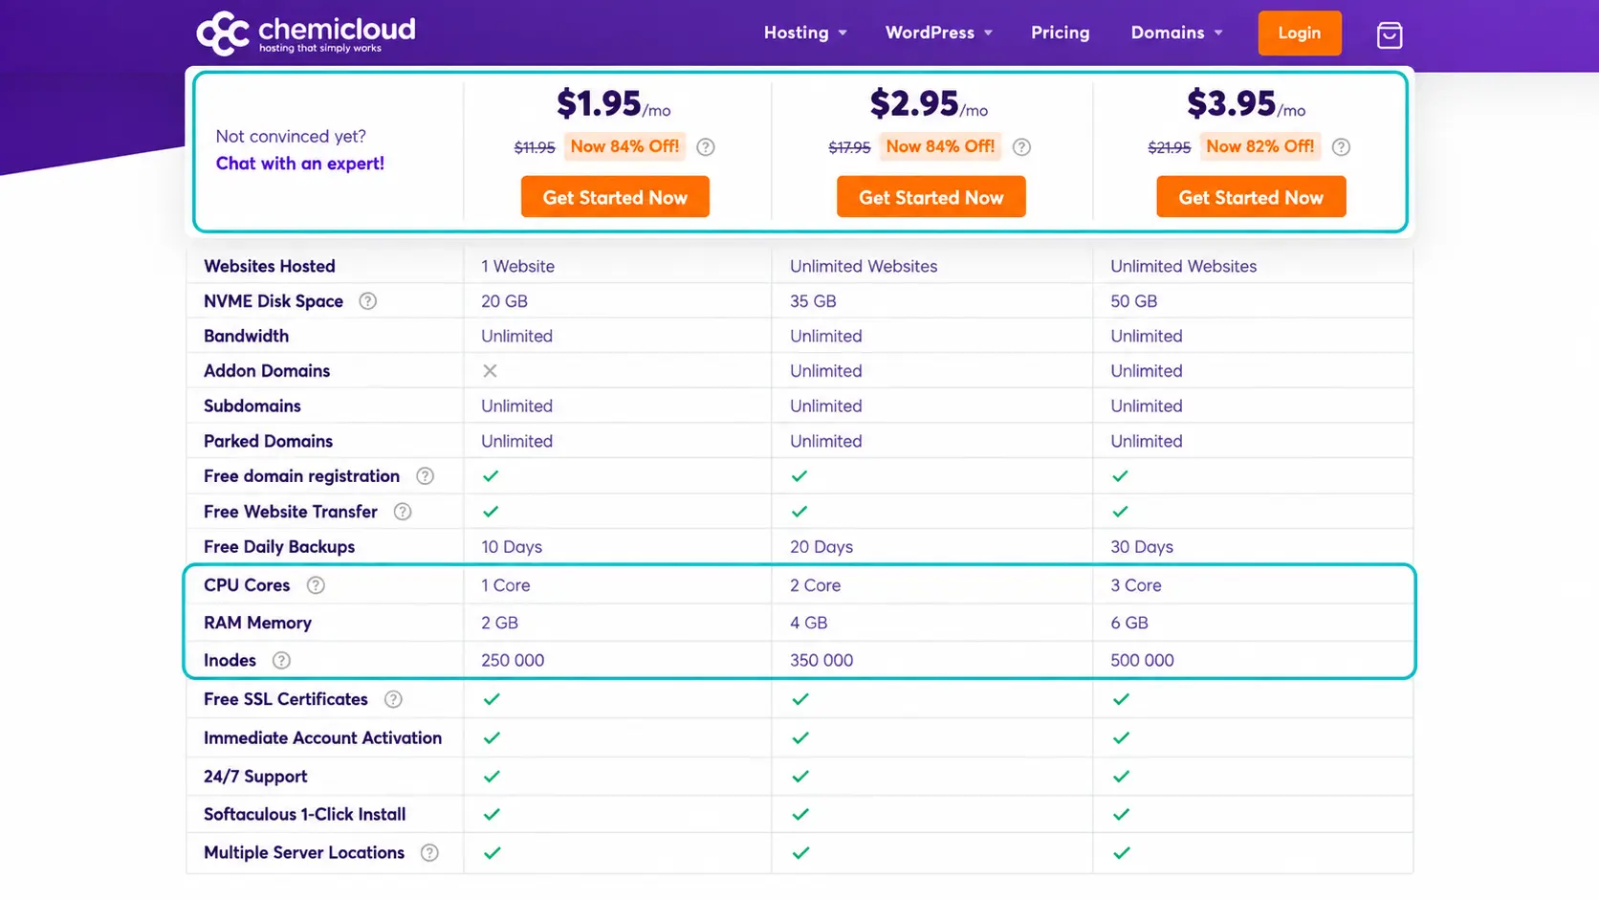Screen dimensions: 1599x900
Task: Click the Subdomains row label
Action: 252,406
